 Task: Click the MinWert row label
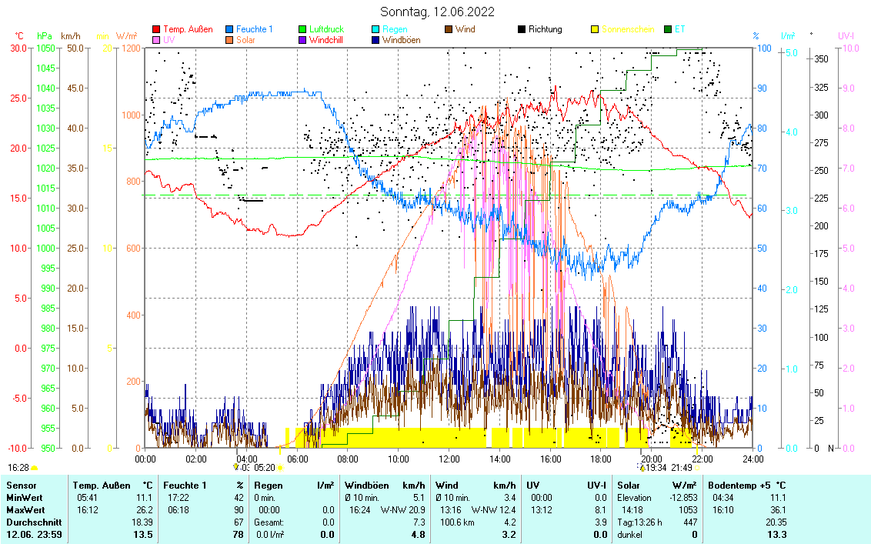coord(25,498)
